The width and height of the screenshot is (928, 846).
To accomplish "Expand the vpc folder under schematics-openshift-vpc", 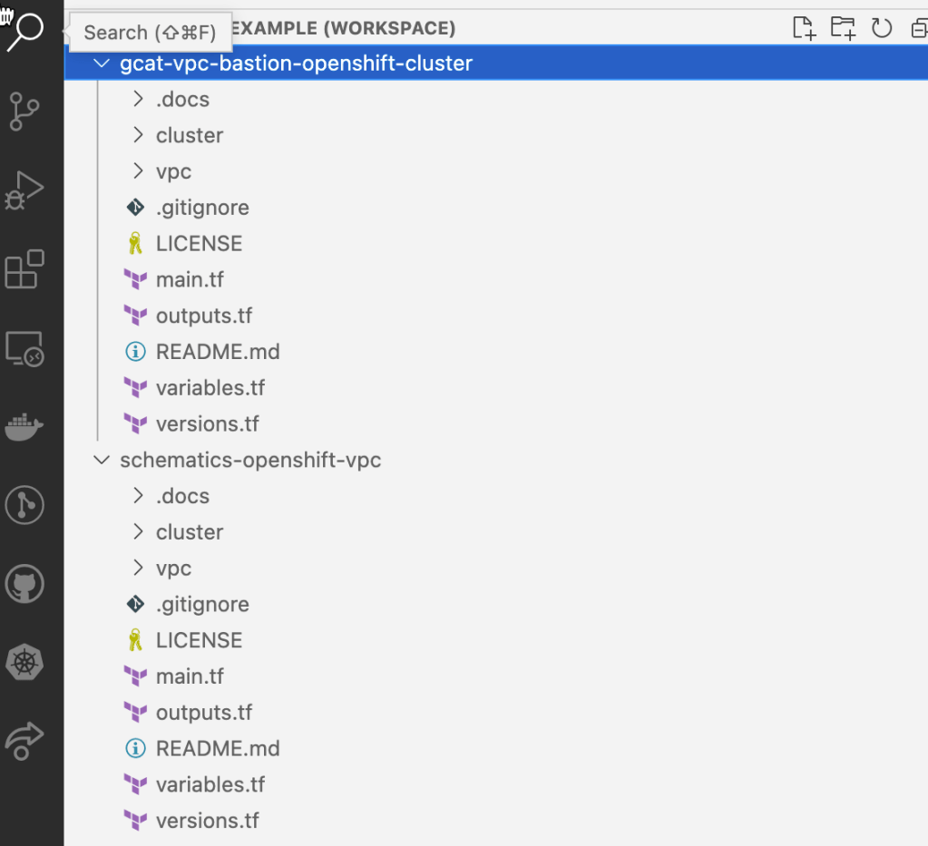I will (173, 569).
